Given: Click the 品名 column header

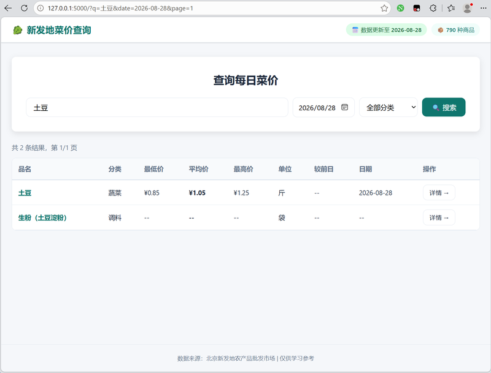Looking at the screenshot, I should pyautogui.click(x=25, y=169).
